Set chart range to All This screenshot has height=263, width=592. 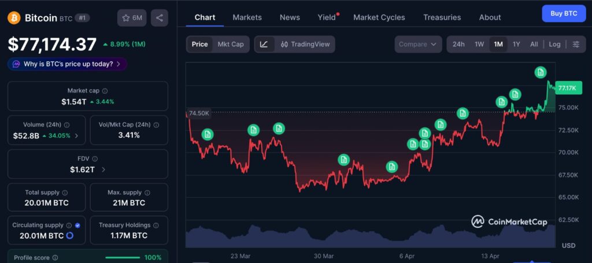(534, 44)
